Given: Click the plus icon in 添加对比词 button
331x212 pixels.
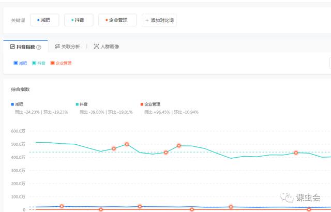Looking at the screenshot, I should 147,21.
